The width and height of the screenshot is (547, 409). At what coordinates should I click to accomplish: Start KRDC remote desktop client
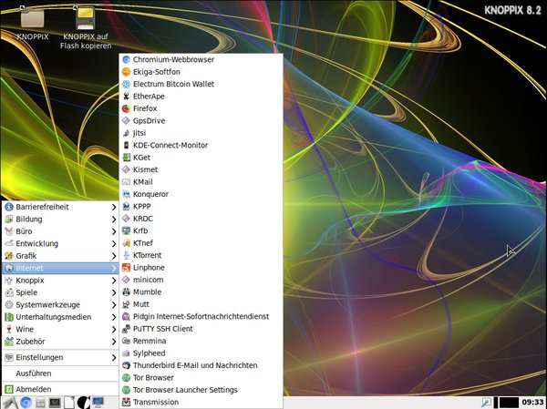tap(201, 219)
